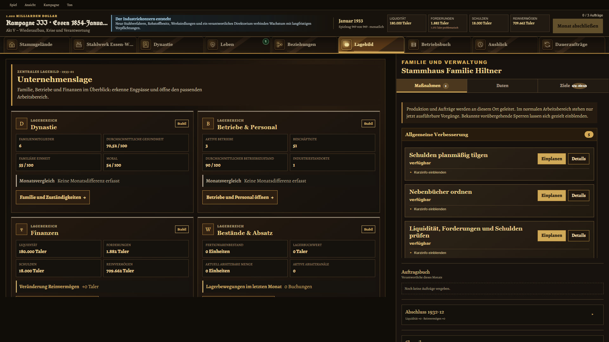
Task: Collapse the Allgemeine Verbesserung section header
Action: [499, 135]
